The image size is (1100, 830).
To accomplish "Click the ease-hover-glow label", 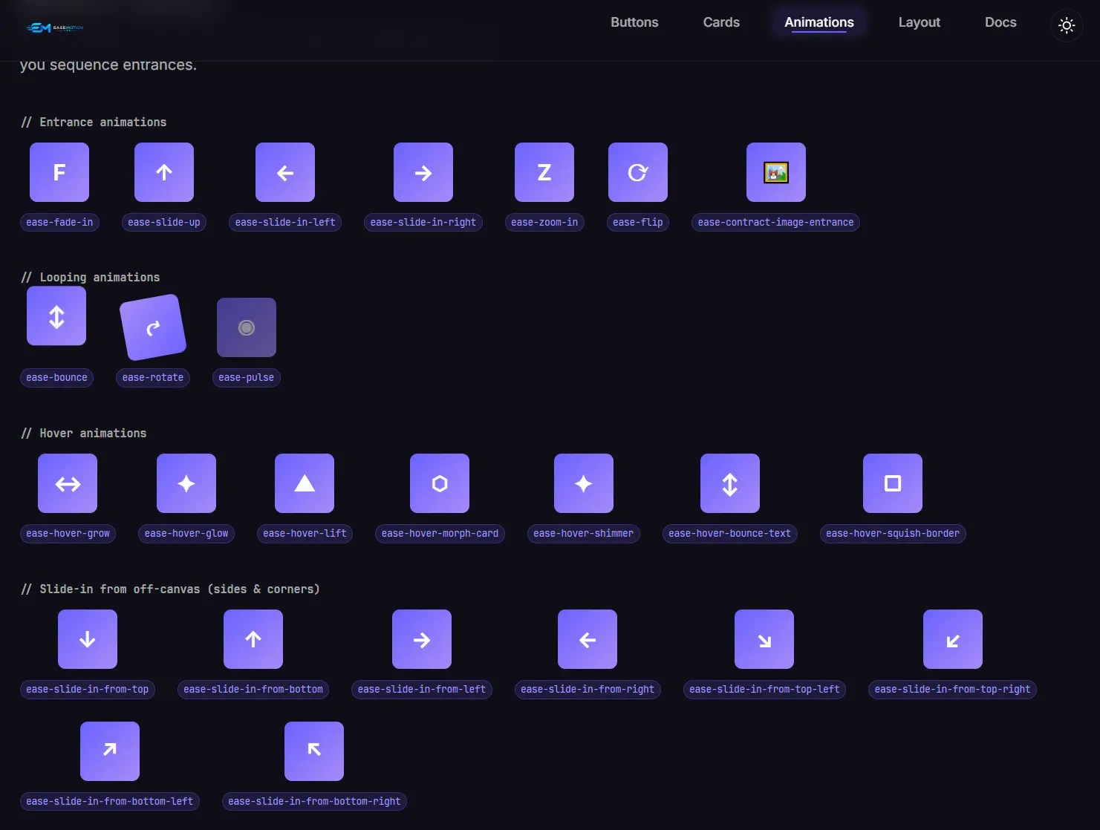I will tap(186, 533).
